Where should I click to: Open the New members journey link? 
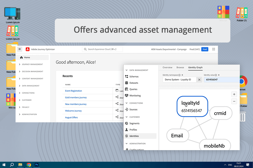(76, 104)
